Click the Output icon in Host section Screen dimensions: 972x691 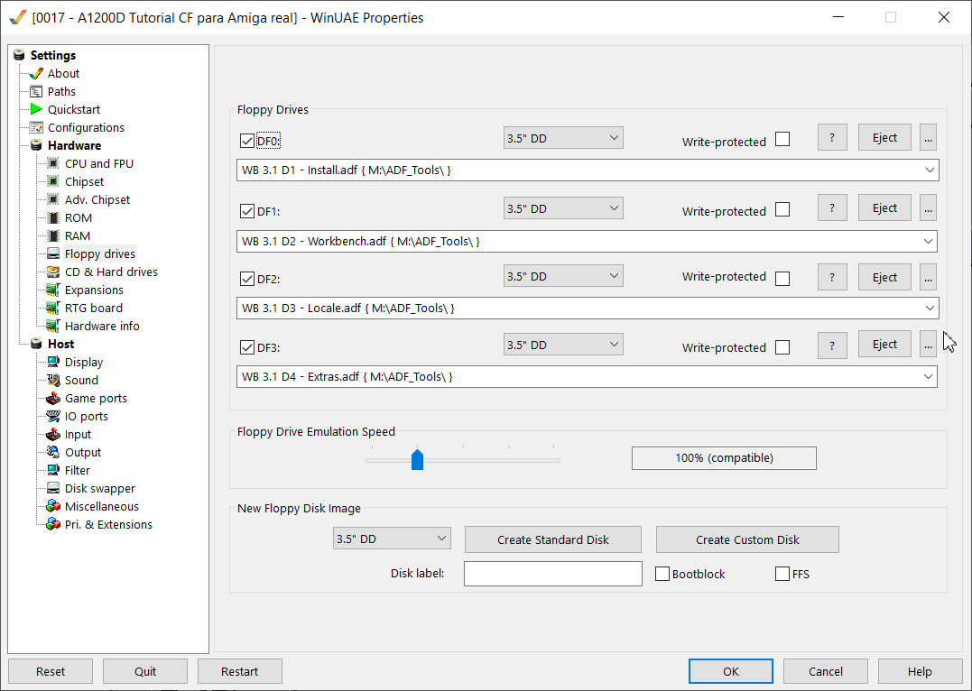(x=53, y=453)
